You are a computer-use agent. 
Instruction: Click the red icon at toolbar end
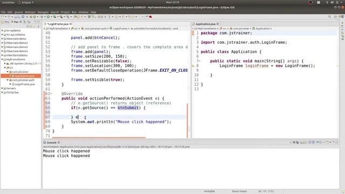click(x=150, y=17)
